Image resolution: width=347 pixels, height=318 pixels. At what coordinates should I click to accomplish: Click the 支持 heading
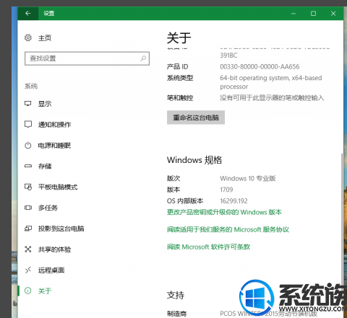coord(176,295)
